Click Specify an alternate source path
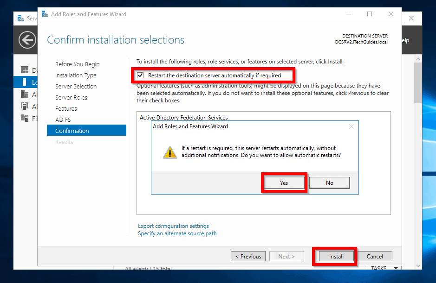Viewport: 436px width, 283px height. (177, 234)
